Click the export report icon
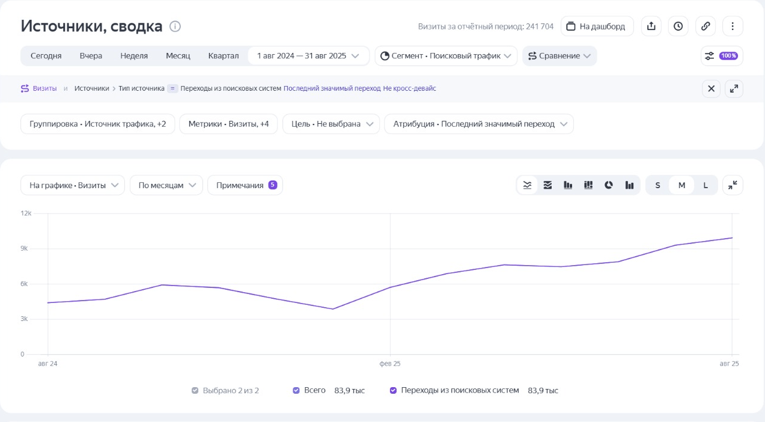Screen dimensions: 765x422 651,26
